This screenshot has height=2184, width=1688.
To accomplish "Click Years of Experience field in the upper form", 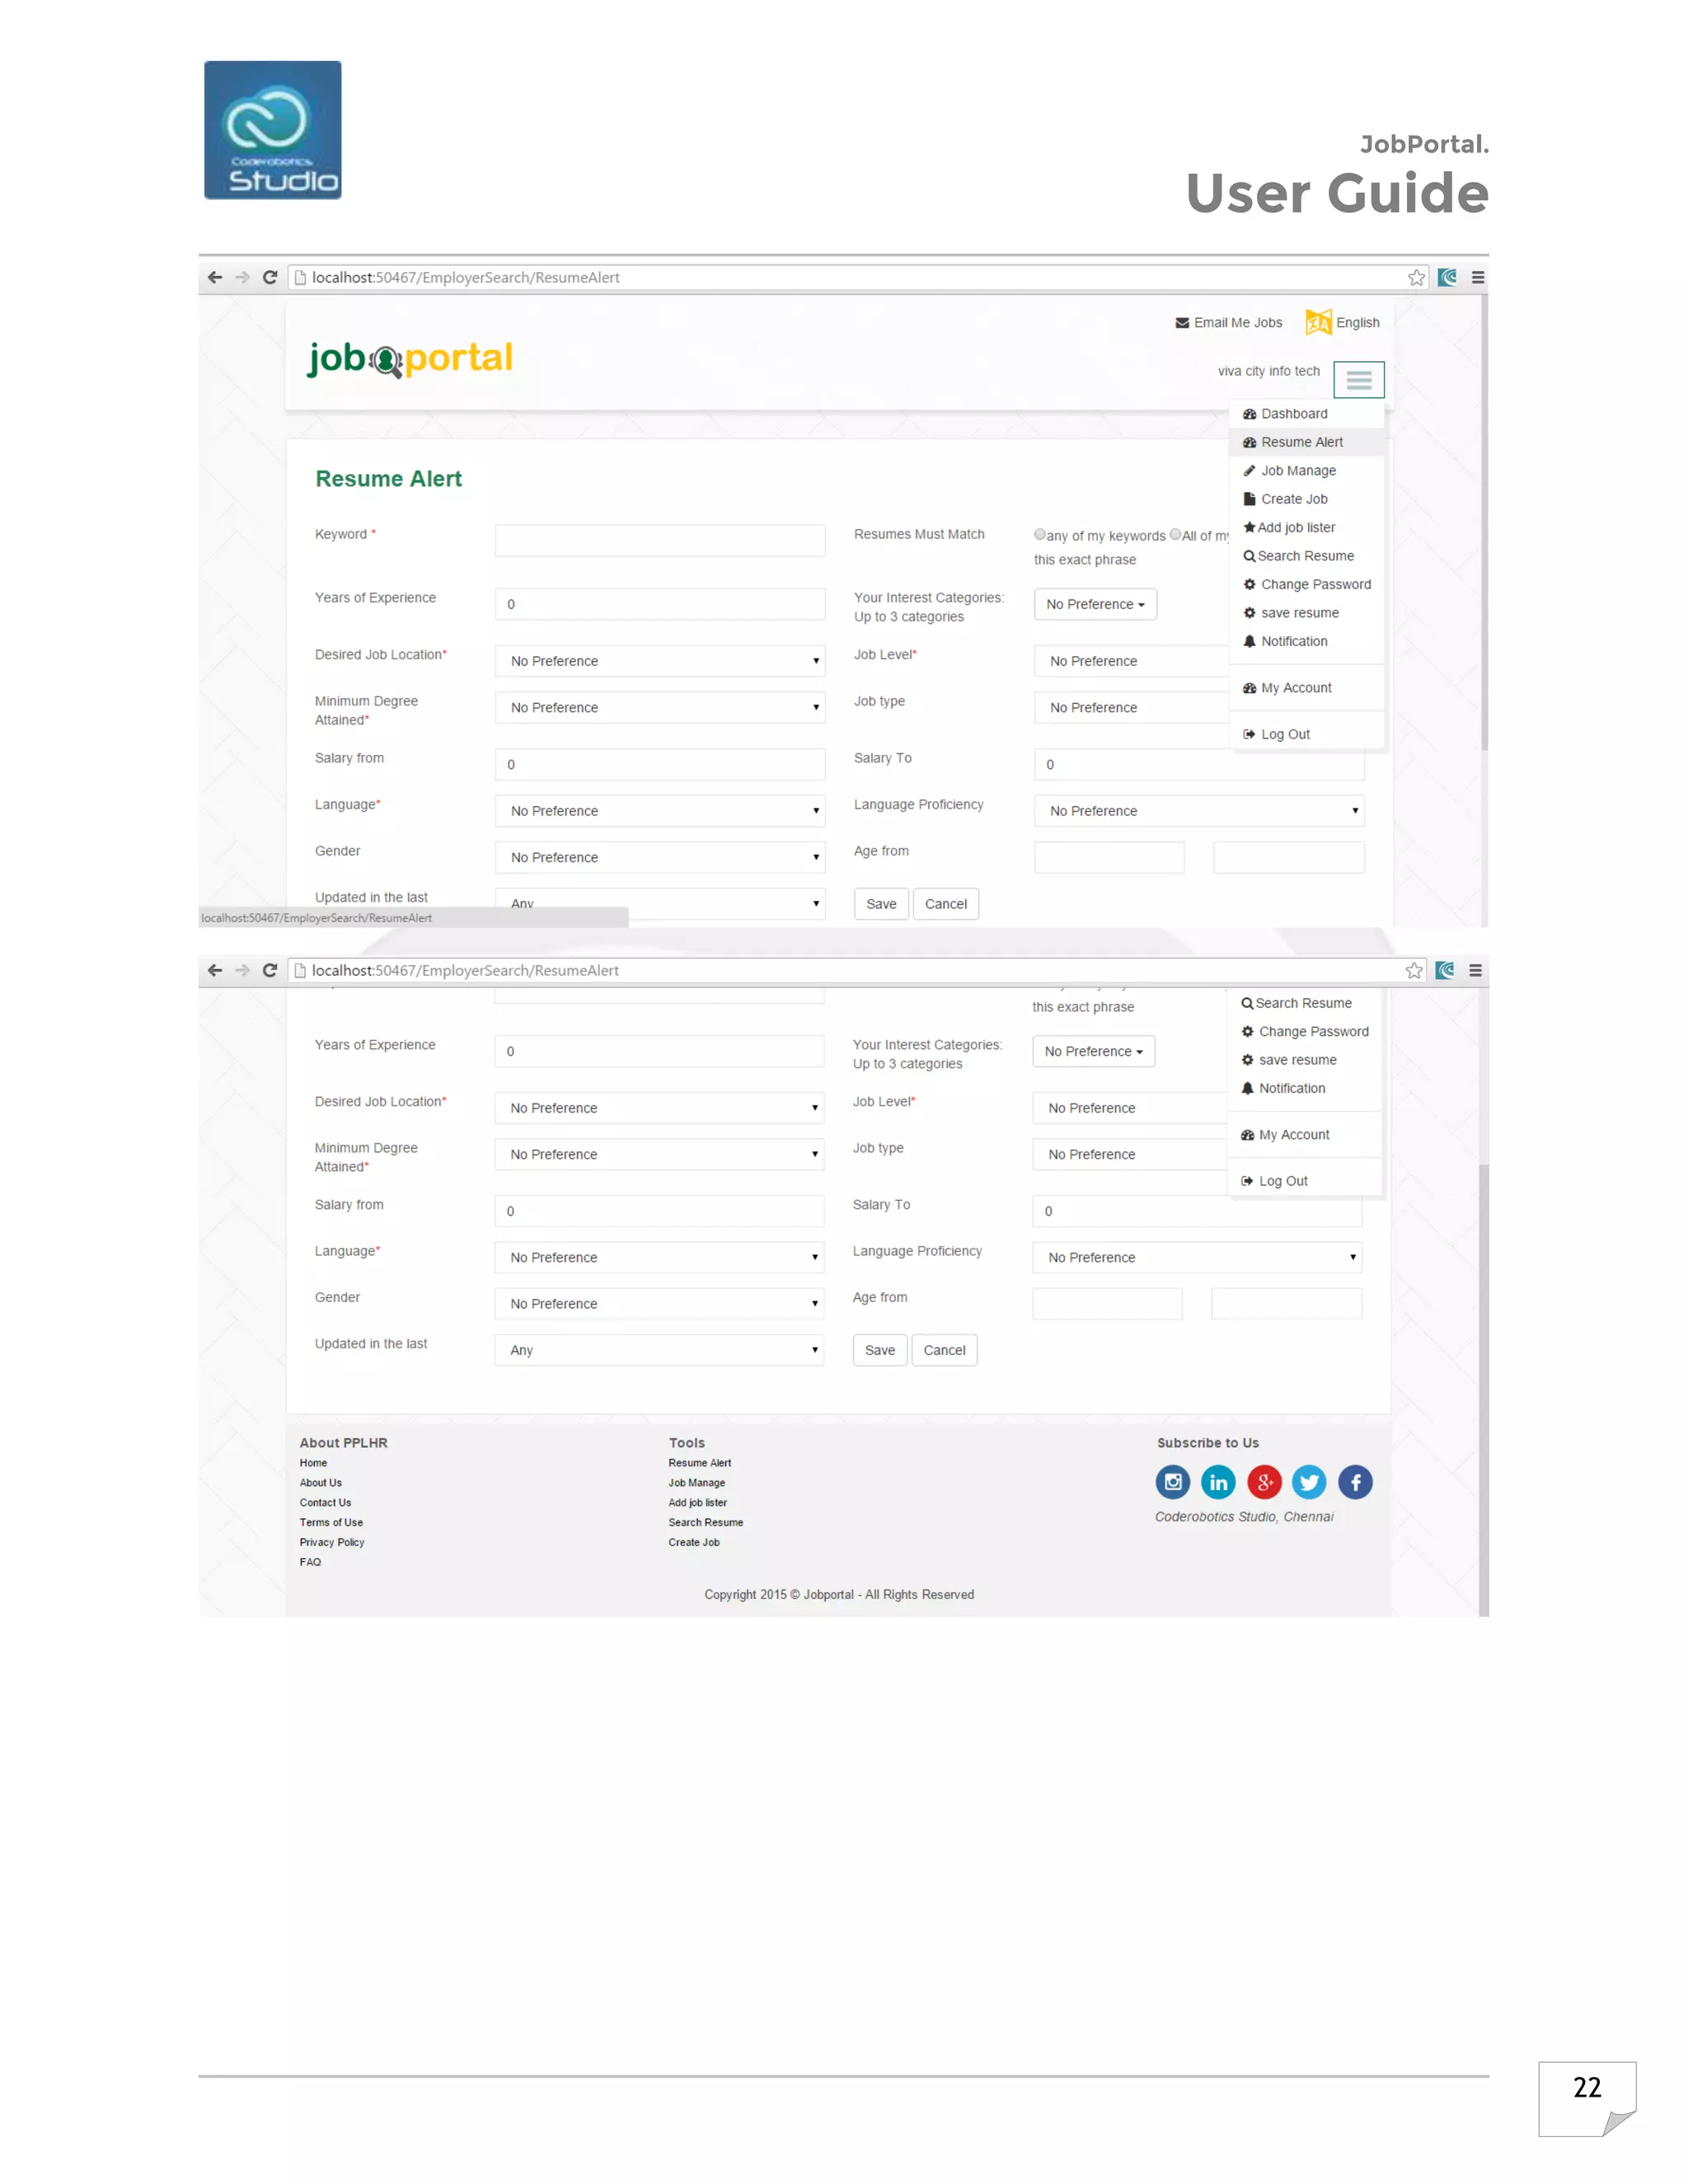I will pyautogui.click(x=660, y=604).
